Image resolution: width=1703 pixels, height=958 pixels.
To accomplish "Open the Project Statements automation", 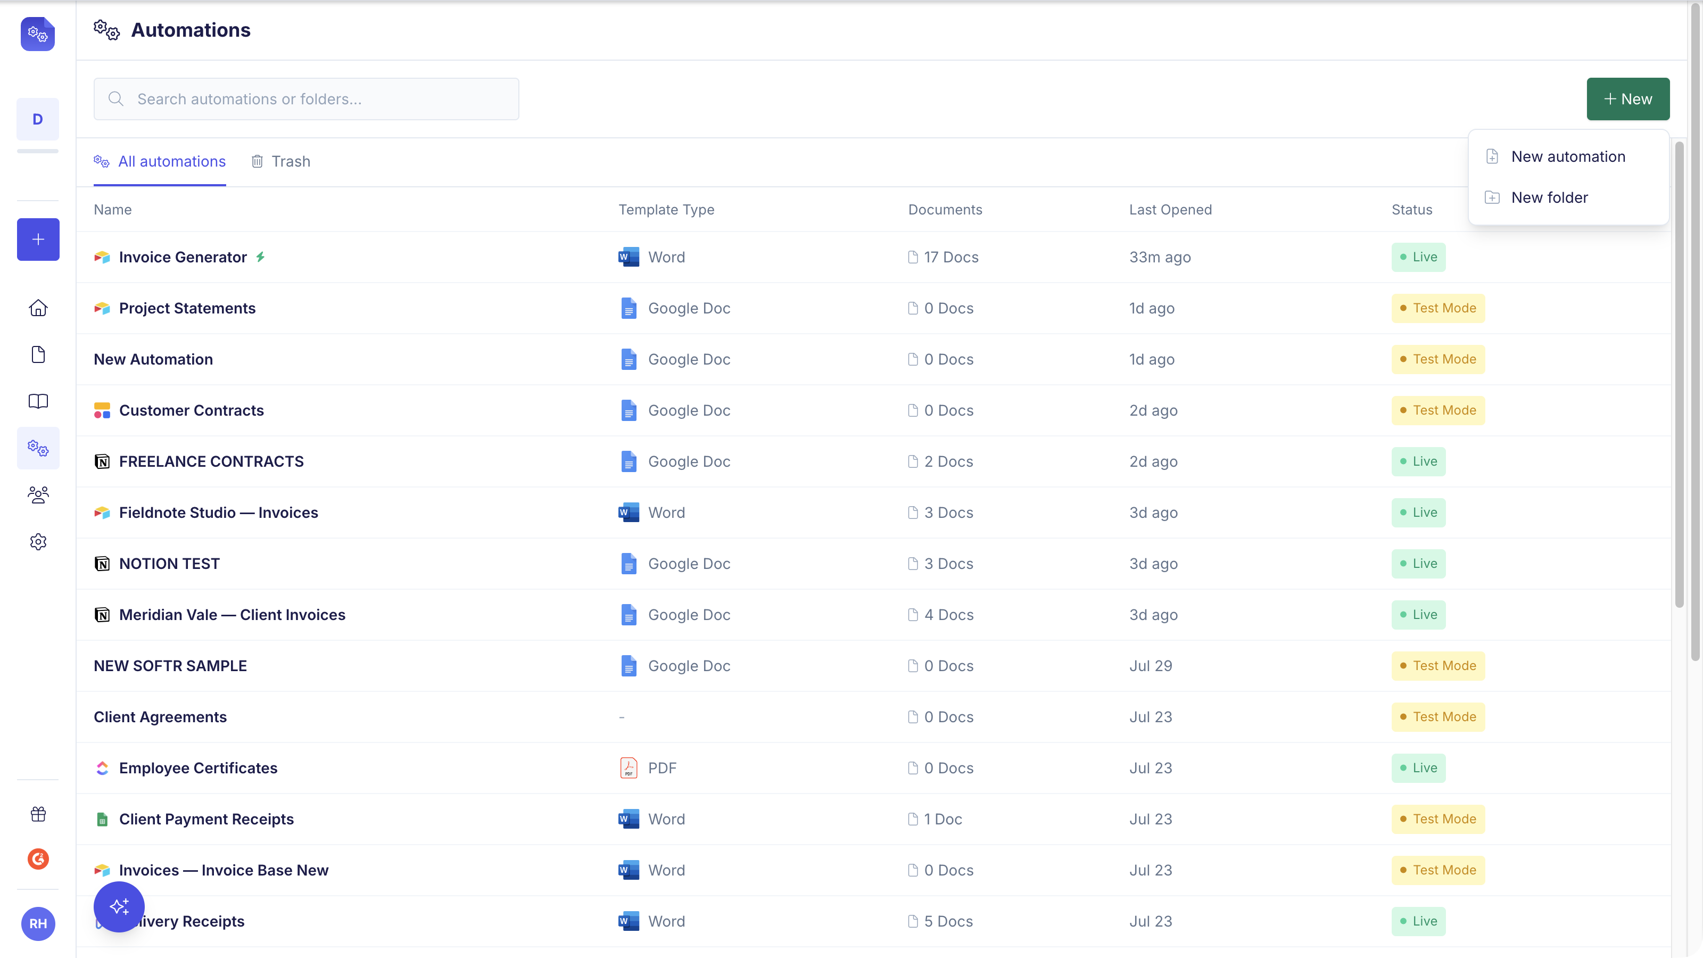I will (x=187, y=308).
